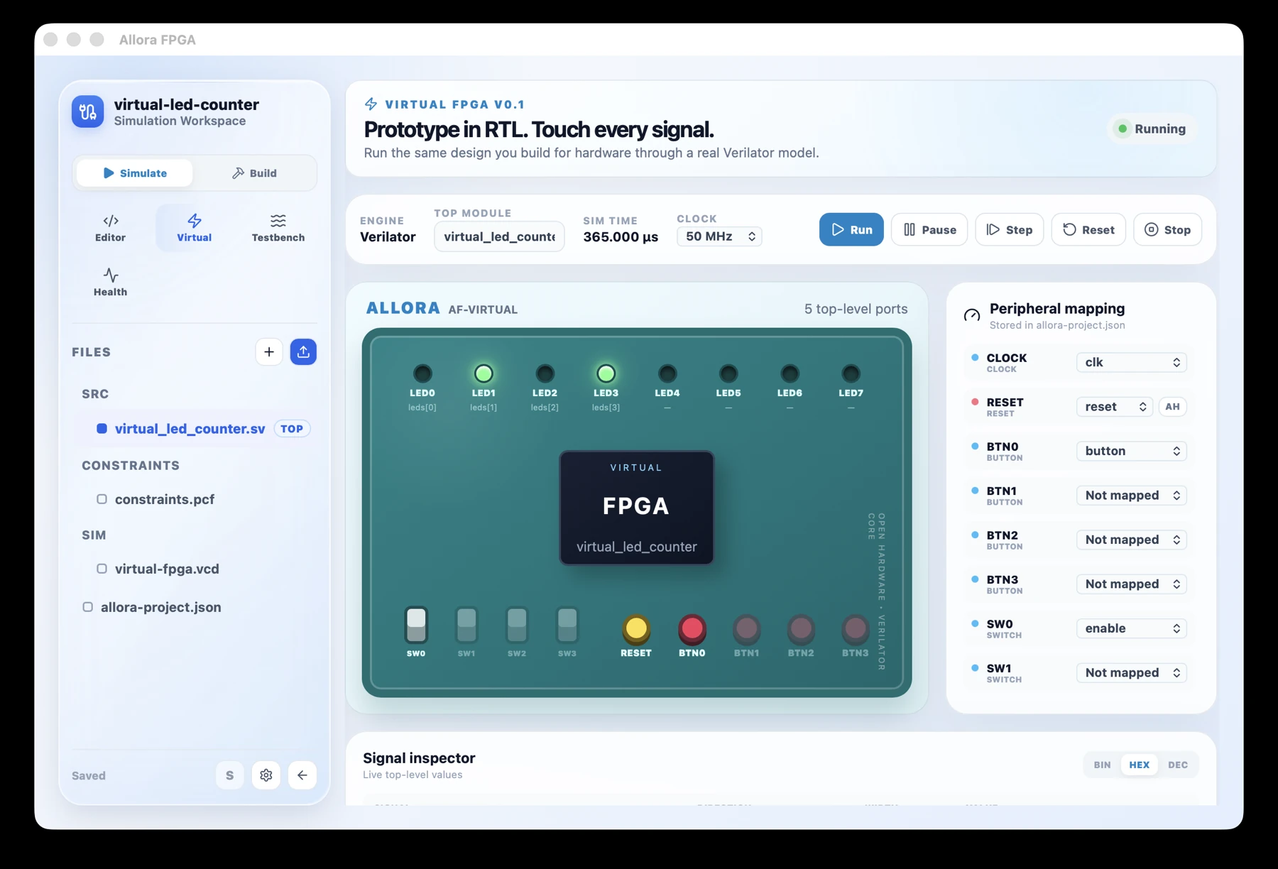Switch to the Simulate tab
Screen dimensions: 1278x869
[x=134, y=173]
